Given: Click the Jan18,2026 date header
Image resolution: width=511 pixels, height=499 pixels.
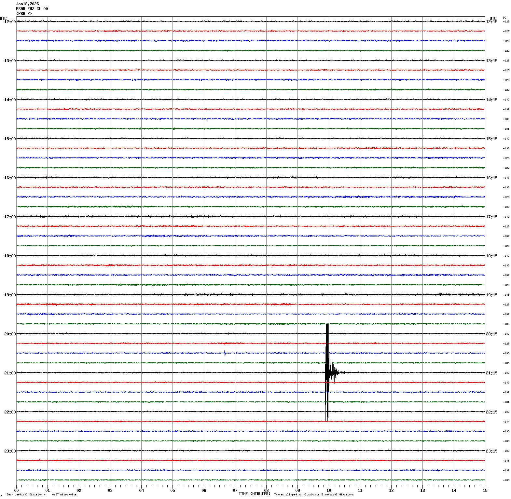Looking at the screenshot, I should [x=27, y=4].
